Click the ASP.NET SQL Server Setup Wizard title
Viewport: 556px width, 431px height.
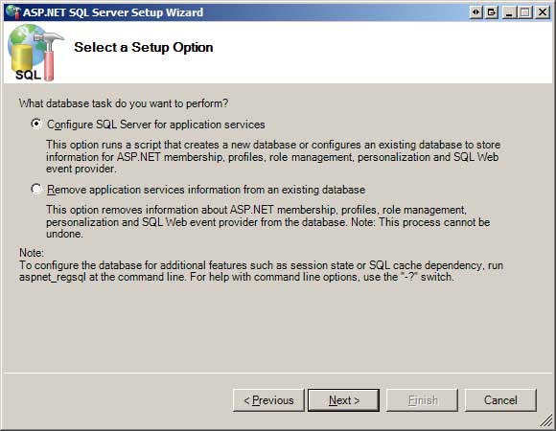[113, 12]
